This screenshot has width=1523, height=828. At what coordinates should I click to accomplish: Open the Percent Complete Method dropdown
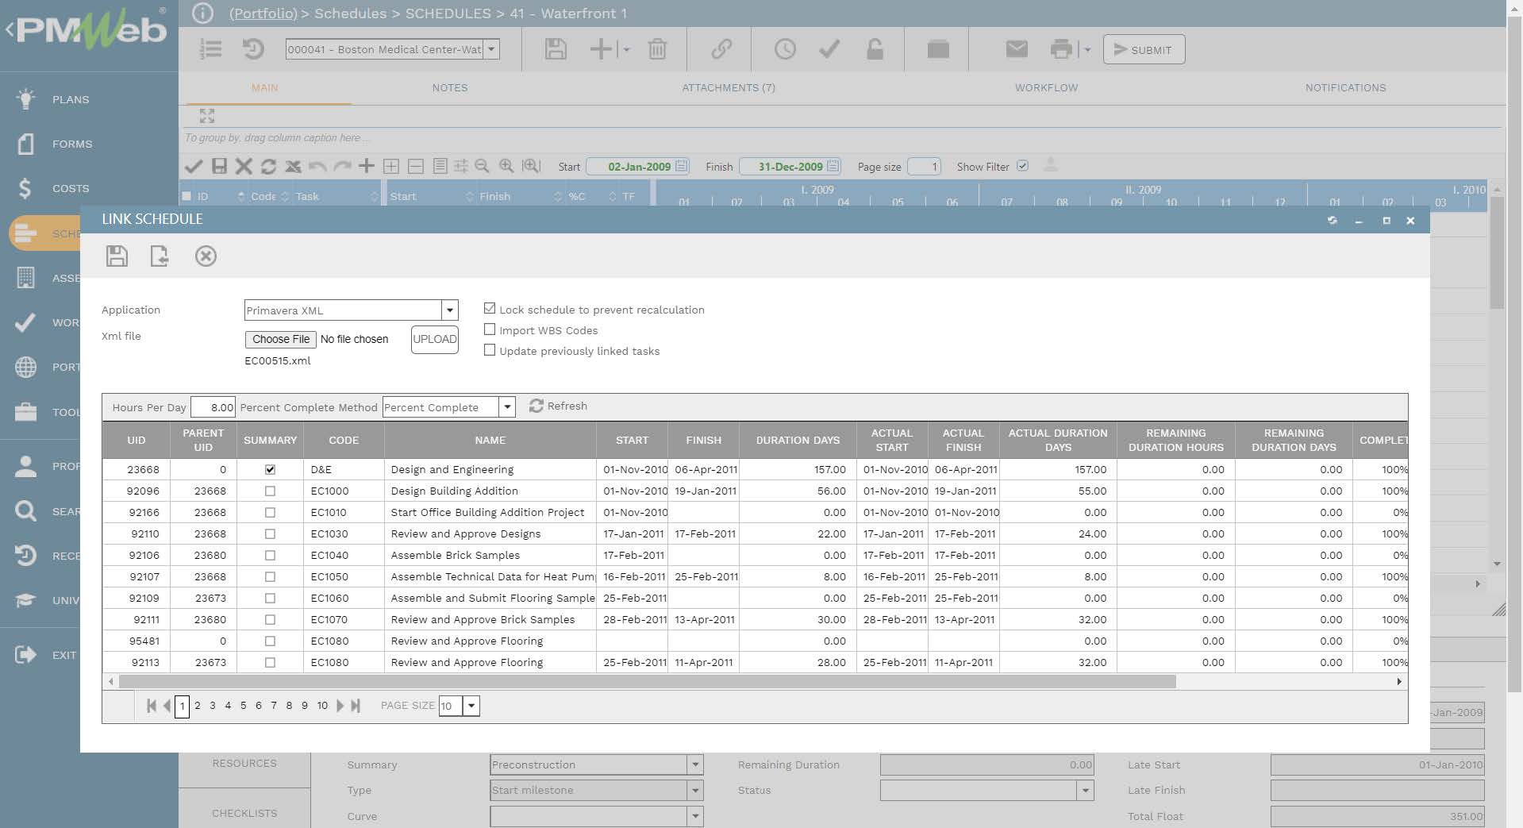click(x=507, y=406)
